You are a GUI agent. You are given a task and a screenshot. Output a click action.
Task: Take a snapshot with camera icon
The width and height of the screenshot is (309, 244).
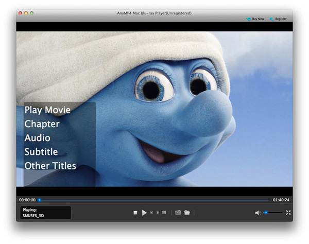tap(178, 213)
